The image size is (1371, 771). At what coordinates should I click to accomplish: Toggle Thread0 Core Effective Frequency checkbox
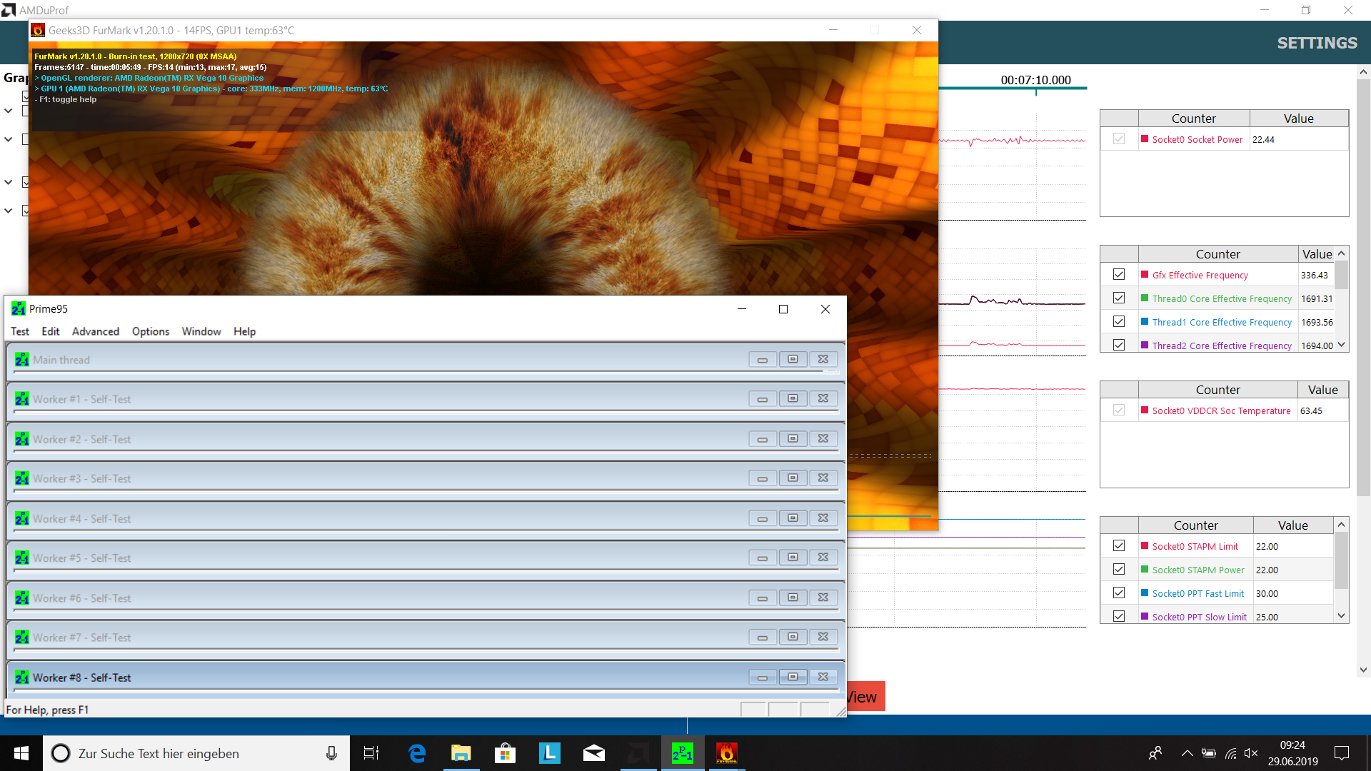(x=1119, y=298)
